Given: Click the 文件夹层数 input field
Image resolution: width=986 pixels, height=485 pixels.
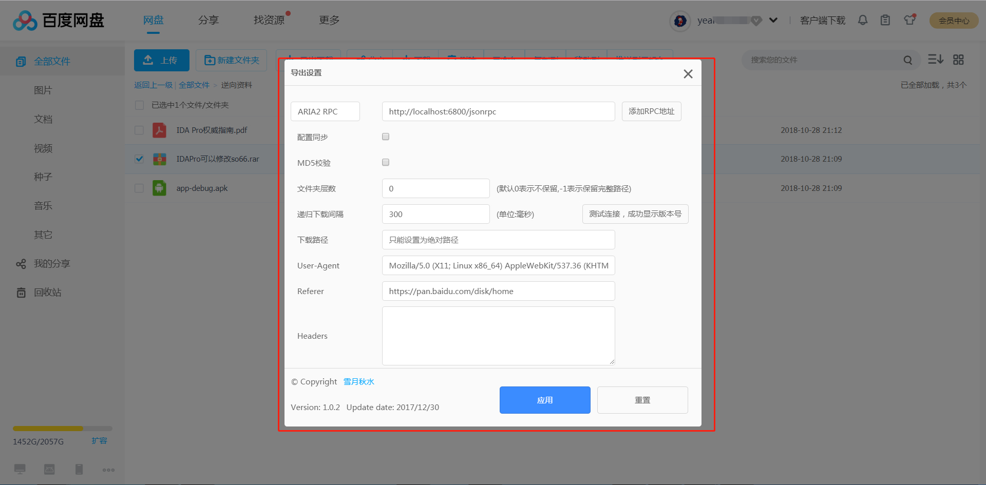Looking at the screenshot, I should coord(436,188).
